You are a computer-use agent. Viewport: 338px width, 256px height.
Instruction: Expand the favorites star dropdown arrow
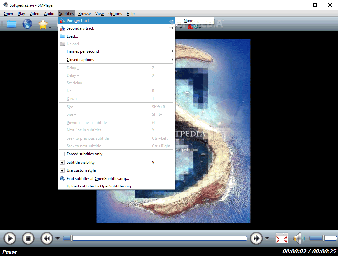(x=50, y=27)
